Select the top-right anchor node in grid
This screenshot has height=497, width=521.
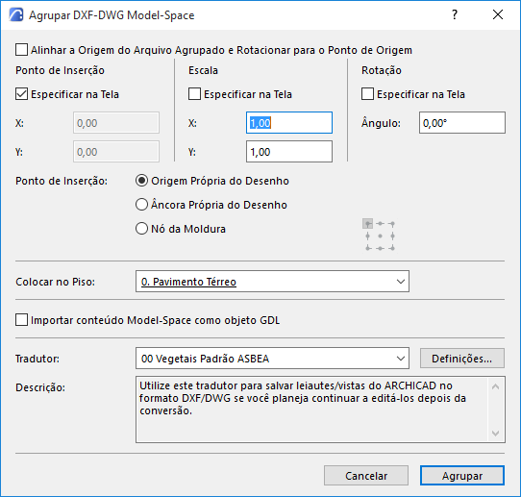(x=392, y=224)
